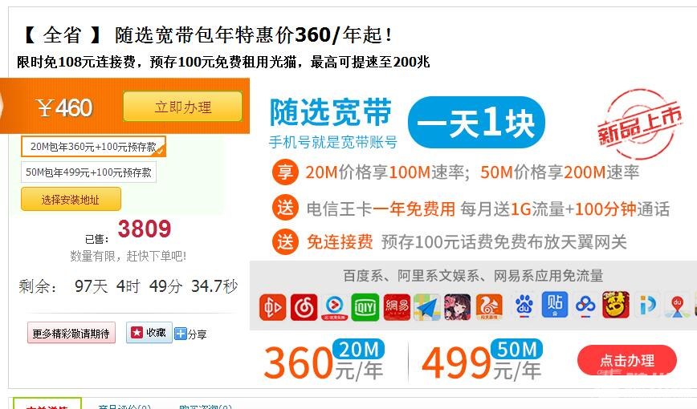Click the iQIYI app icon
The width and height of the screenshot is (697, 409).
365,307
